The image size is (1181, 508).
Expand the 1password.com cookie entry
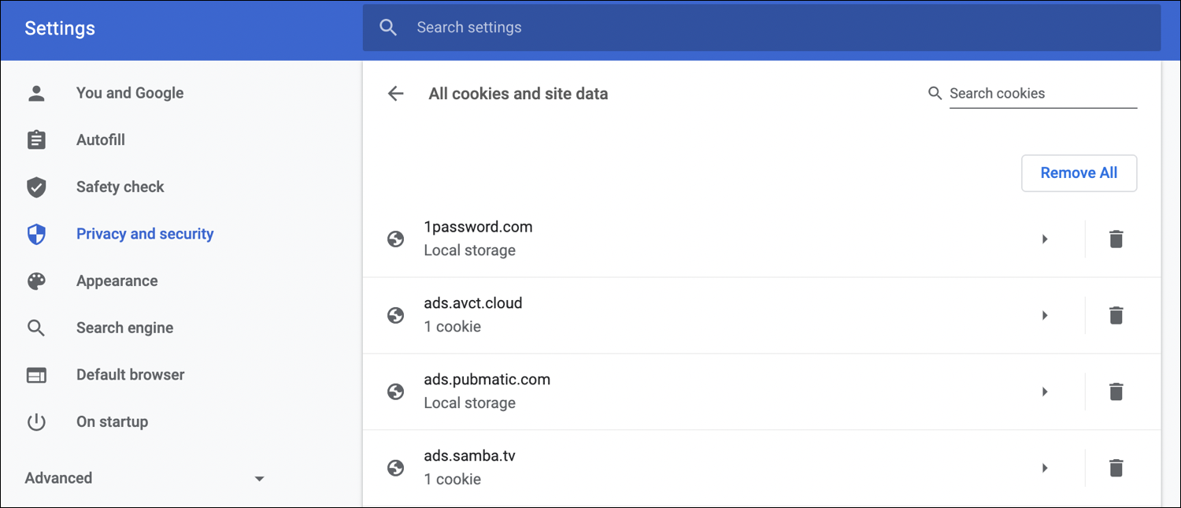1045,239
